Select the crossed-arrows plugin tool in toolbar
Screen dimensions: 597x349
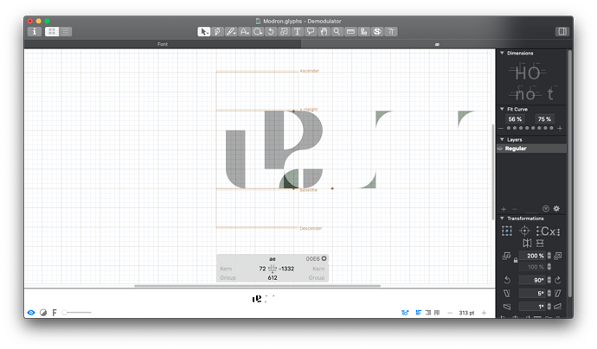[x=377, y=32]
